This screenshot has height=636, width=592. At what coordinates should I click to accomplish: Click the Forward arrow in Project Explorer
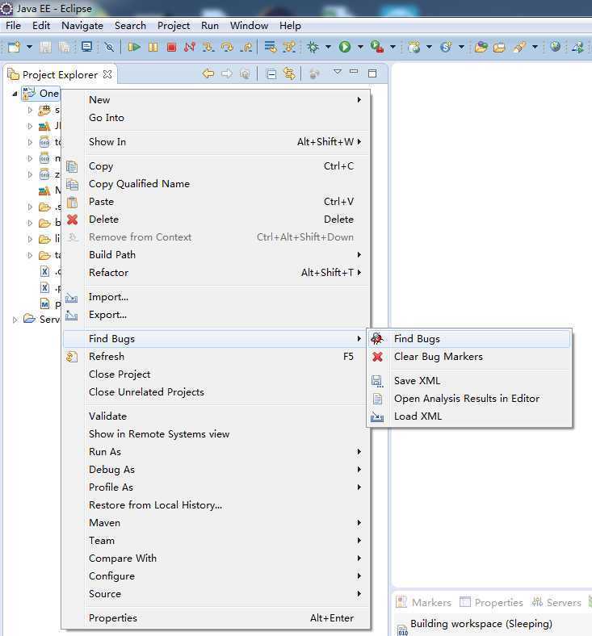point(227,73)
